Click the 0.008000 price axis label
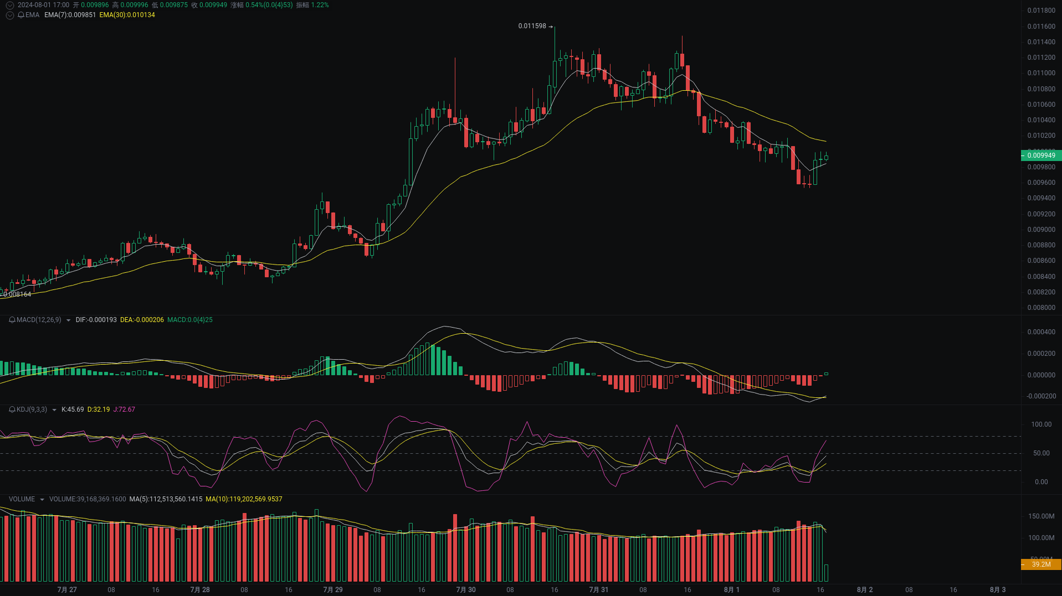Screen dimensions: 1062x596 [1041, 308]
